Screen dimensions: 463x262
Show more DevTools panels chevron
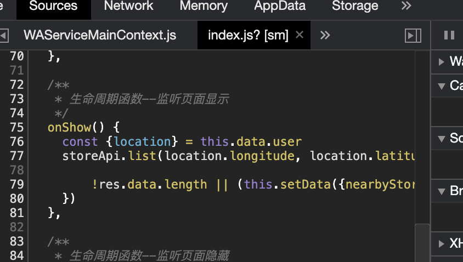tap(406, 7)
